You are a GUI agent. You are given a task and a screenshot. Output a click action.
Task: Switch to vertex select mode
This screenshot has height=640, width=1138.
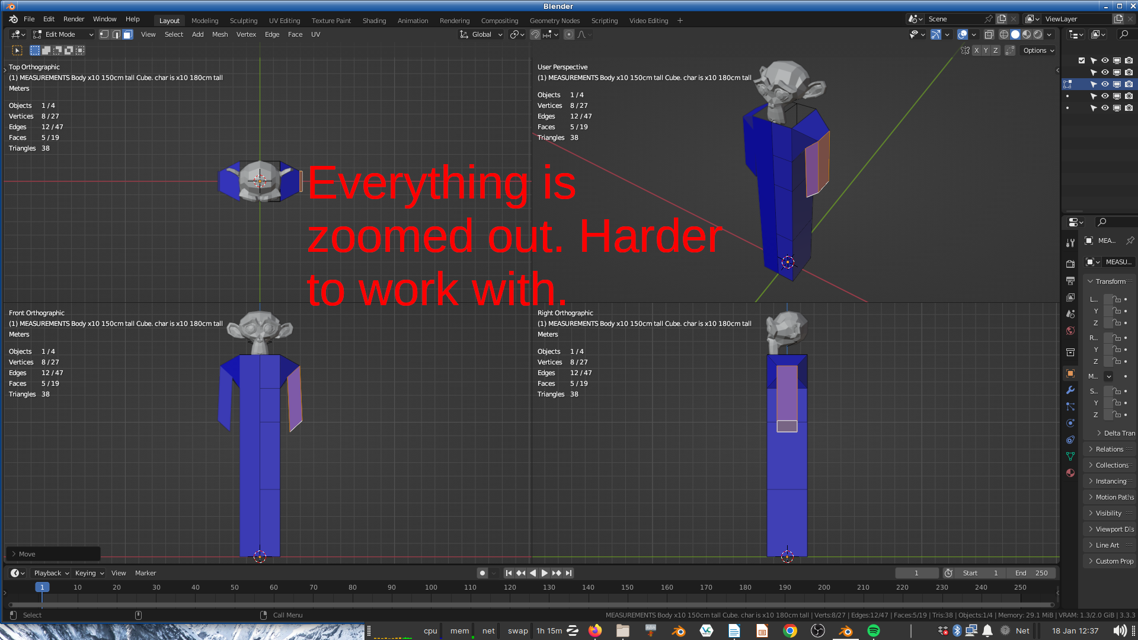click(x=104, y=34)
